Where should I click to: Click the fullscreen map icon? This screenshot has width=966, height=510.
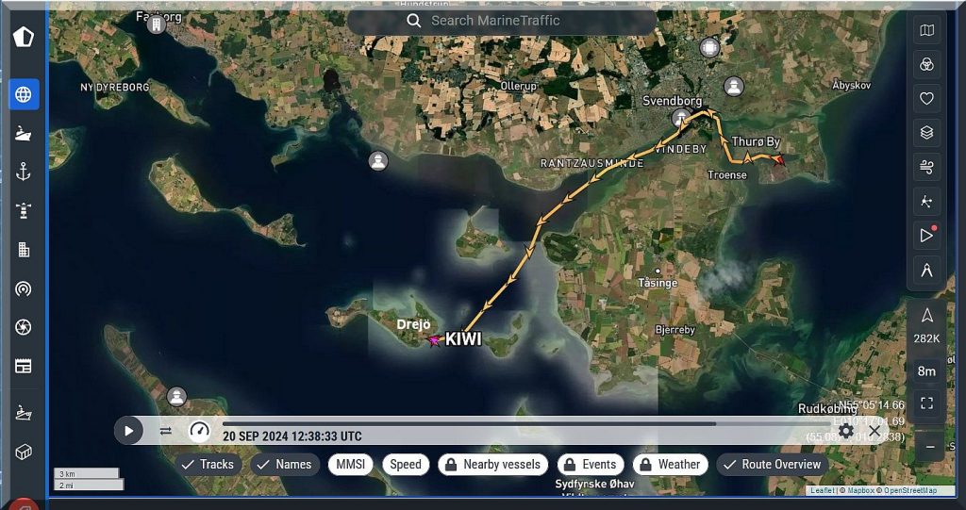[x=926, y=403]
